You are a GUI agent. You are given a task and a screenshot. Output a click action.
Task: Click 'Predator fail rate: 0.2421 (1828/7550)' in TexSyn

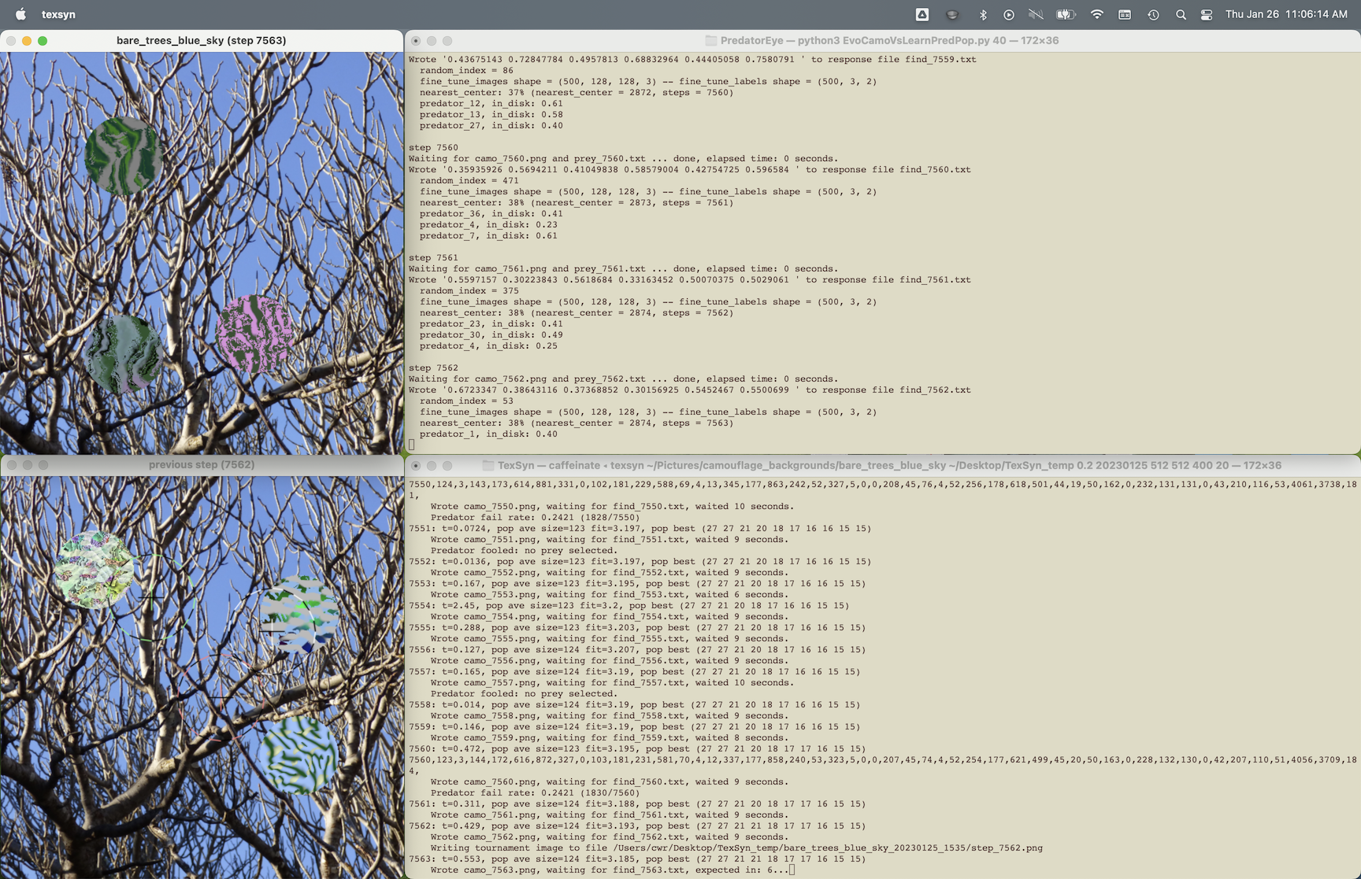coord(536,517)
